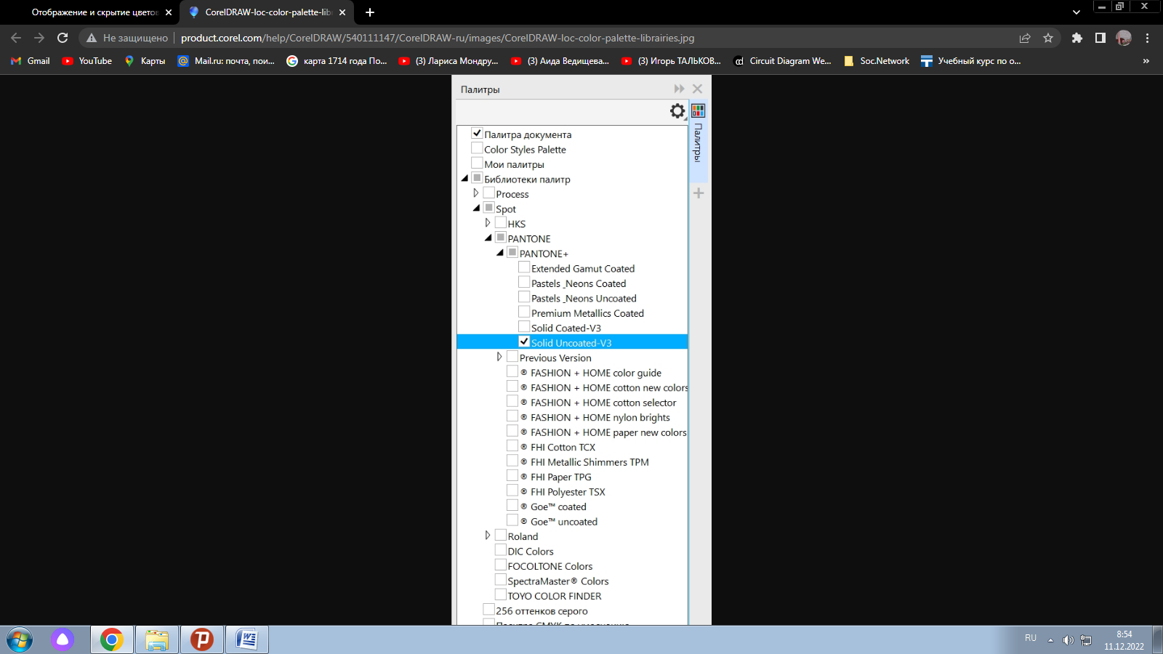The height and width of the screenshot is (654, 1163).
Task: Open Alice assistant taskbar icon
Action: pos(63,639)
